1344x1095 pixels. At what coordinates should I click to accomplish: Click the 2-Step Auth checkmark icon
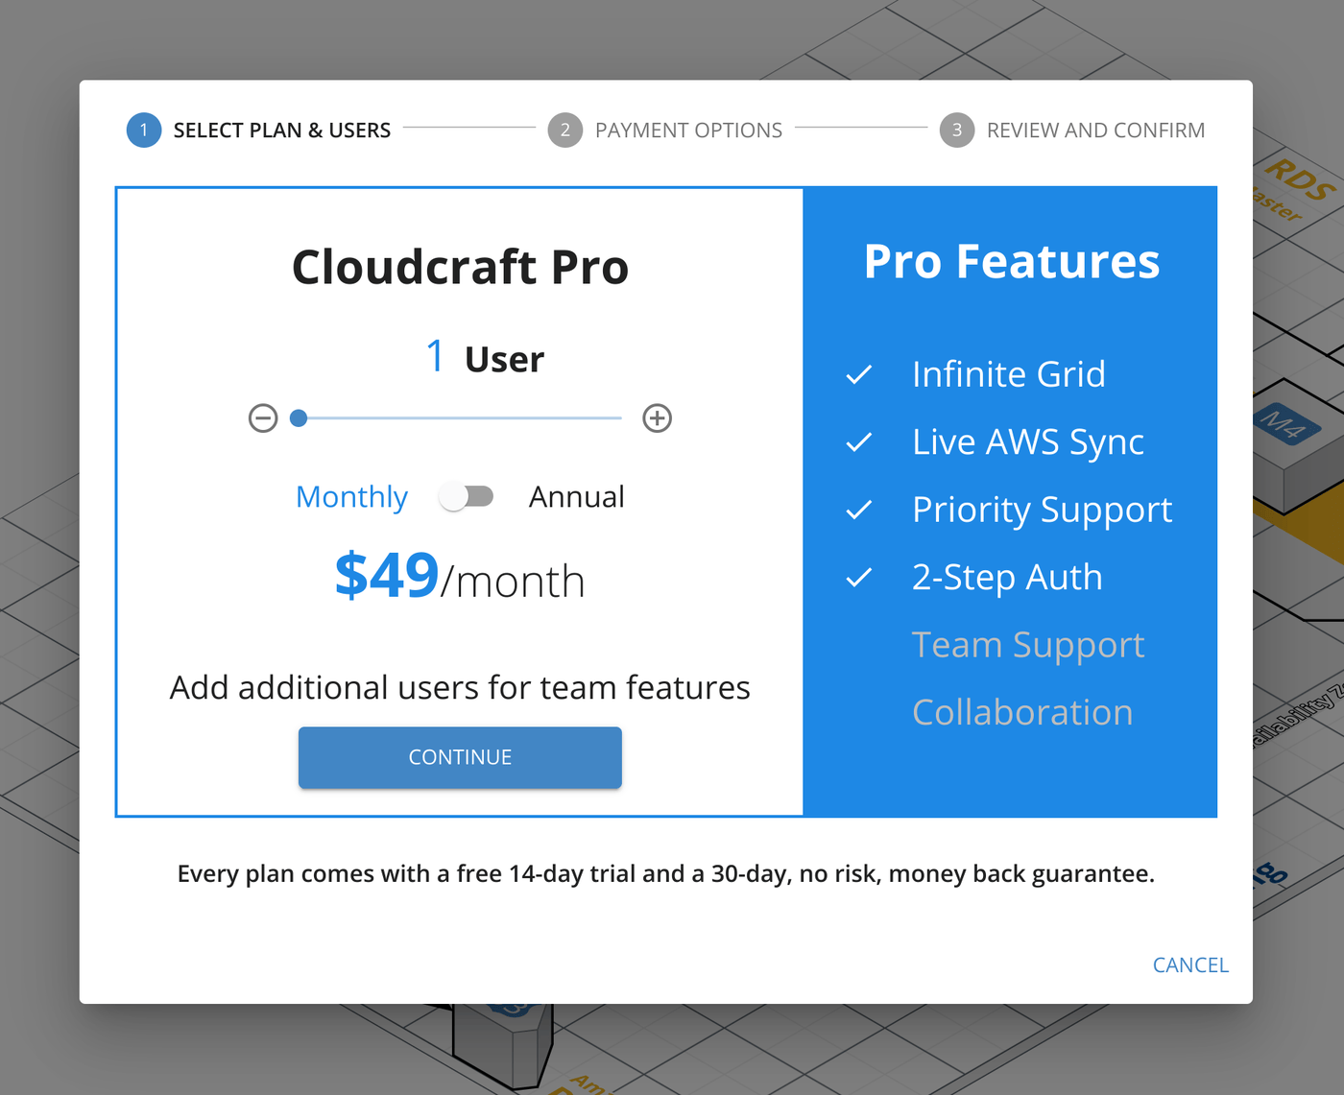[x=859, y=578]
